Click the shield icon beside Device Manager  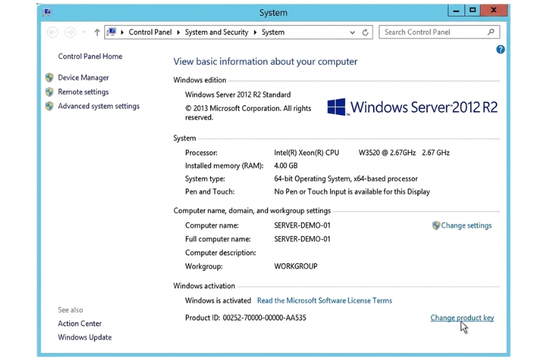pyautogui.click(x=50, y=77)
